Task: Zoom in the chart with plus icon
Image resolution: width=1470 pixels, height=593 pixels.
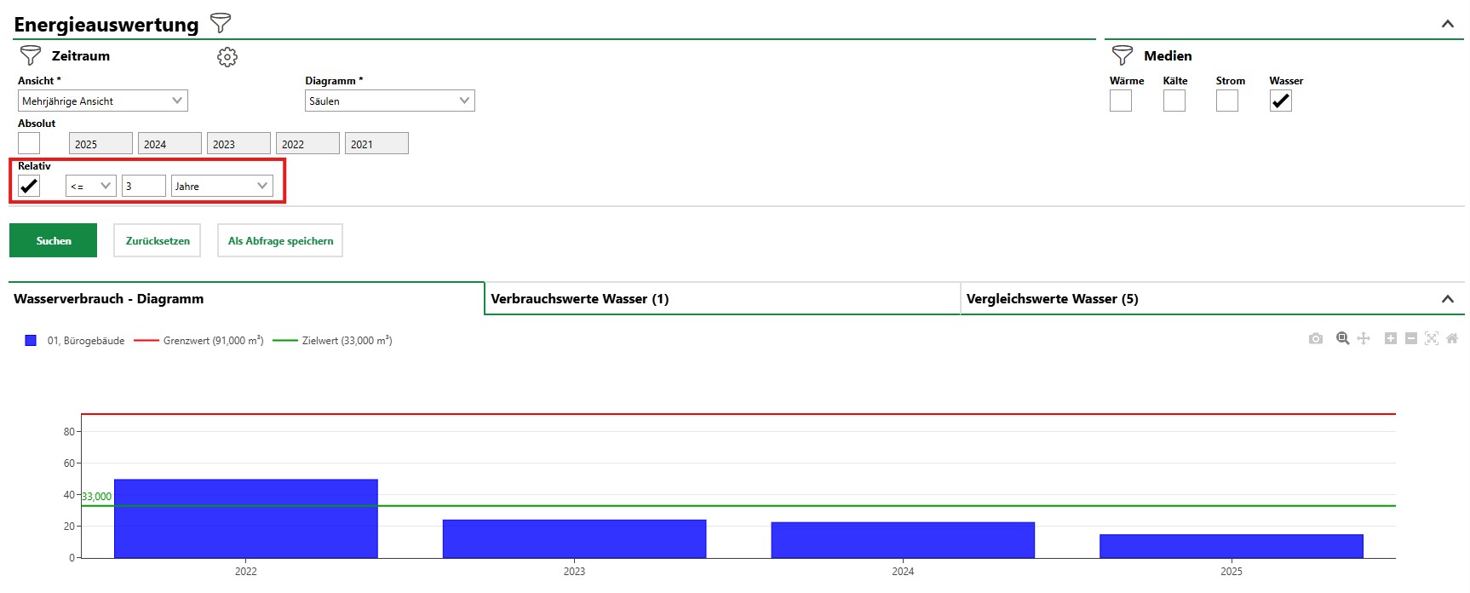Action: (1391, 338)
